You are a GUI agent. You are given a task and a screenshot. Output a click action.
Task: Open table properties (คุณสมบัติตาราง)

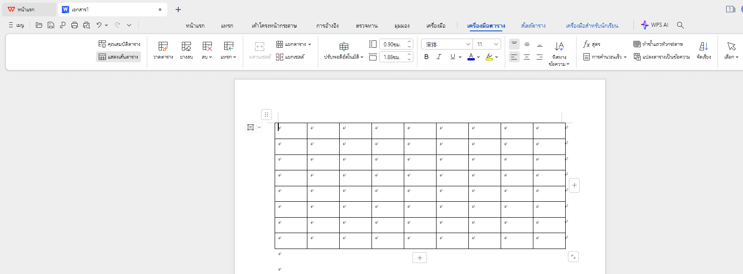(x=119, y=44)
